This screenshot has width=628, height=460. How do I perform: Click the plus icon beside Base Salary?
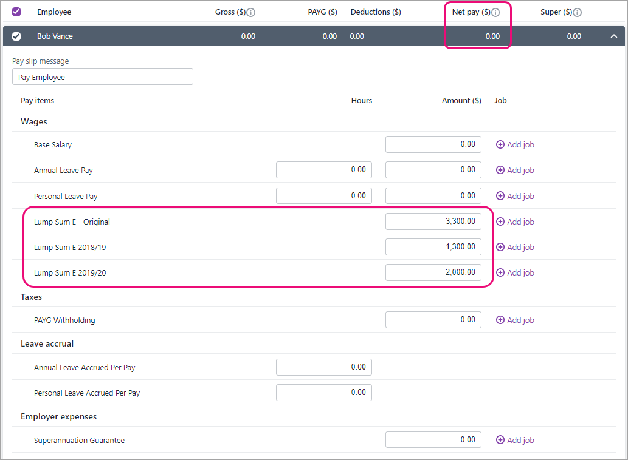(x=500, y=145)
